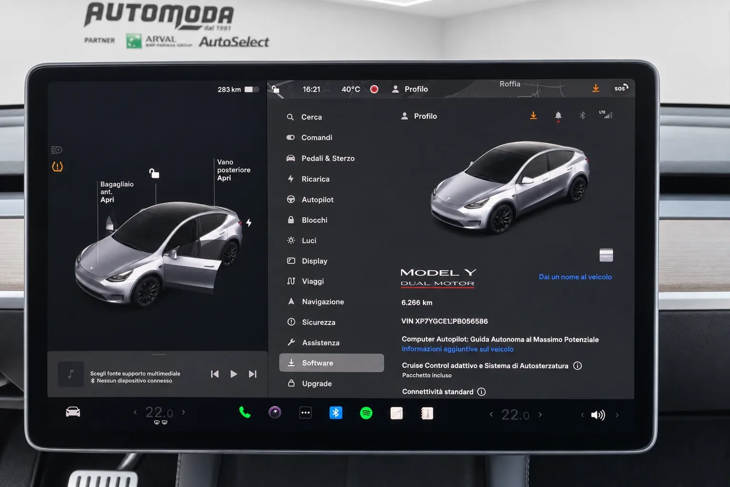Play the media
Image resolution: width=730 pixels, height=487 pixels.
click(x=233, y=374)
